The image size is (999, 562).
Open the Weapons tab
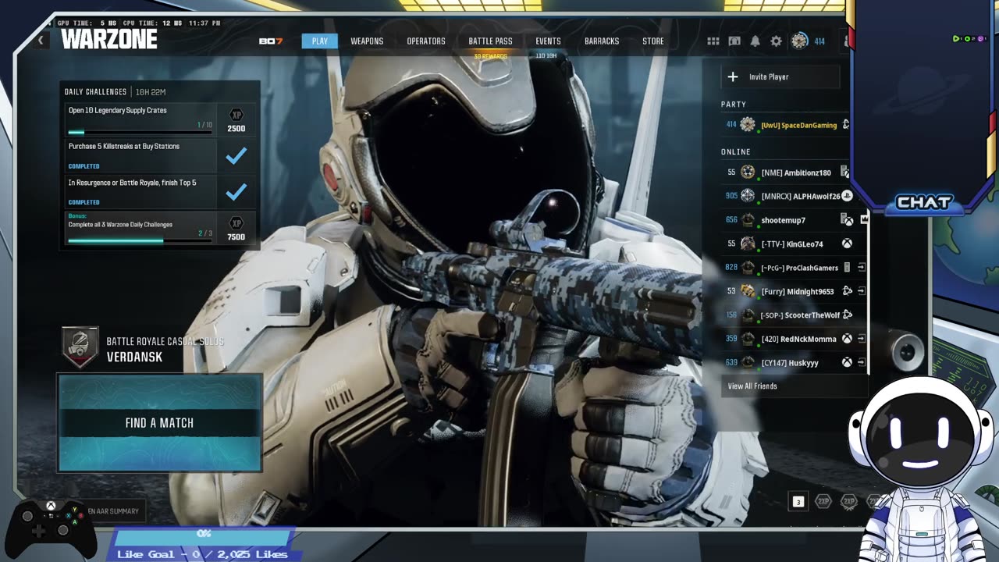[x=367, y=41]
